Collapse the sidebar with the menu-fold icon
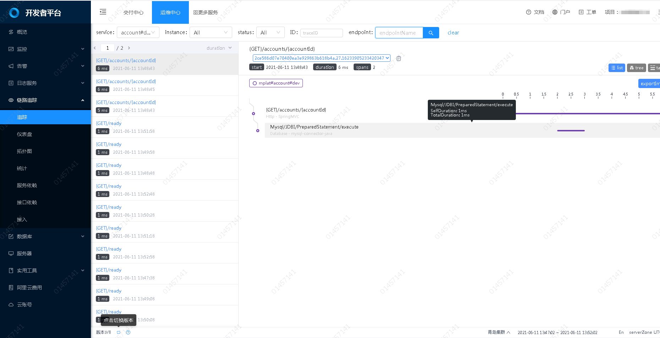Viewport: 660px width, 338px height. (x=103, y=12)
